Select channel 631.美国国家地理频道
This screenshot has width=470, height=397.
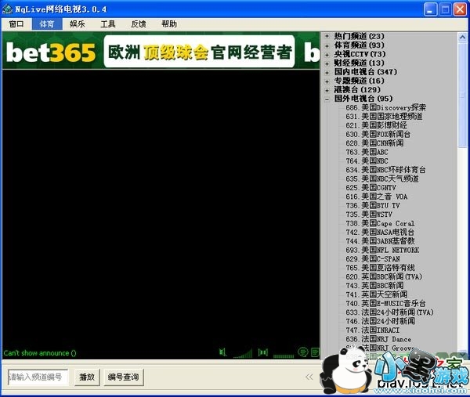(384, 117)
